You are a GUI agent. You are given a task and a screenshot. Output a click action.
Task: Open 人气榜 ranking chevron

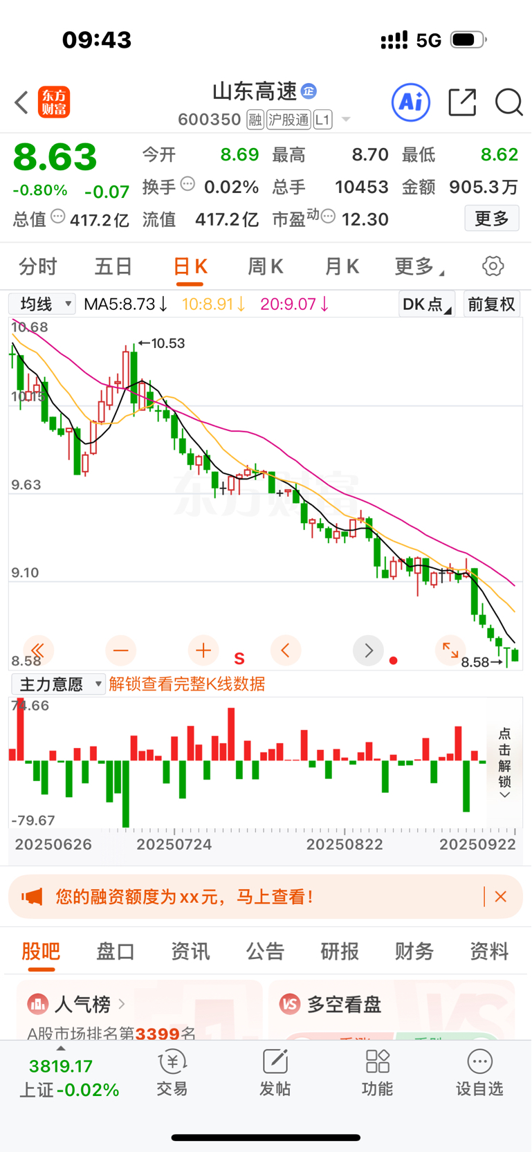(x=122, y=1003)
